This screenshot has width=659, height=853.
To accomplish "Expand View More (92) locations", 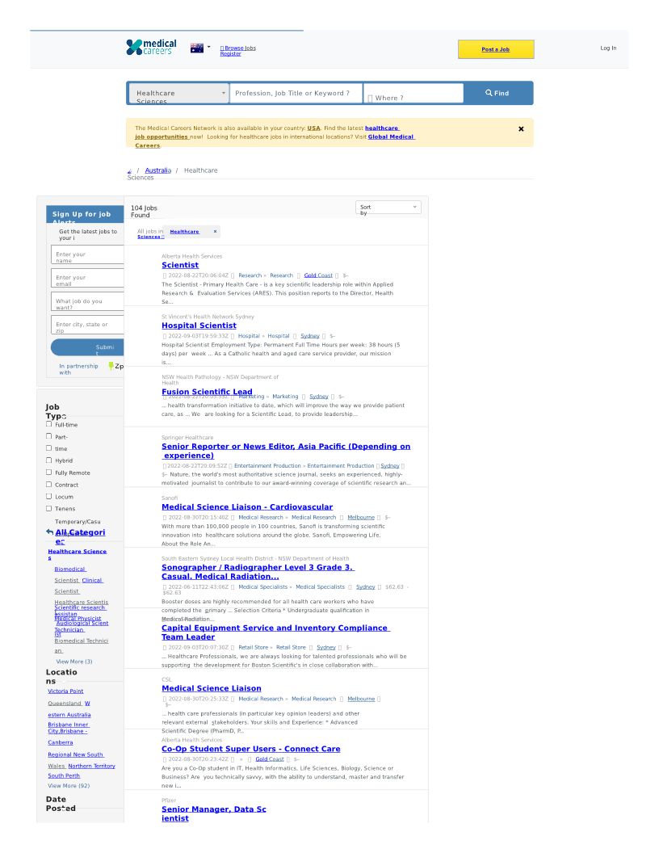I will pos(69,786).
